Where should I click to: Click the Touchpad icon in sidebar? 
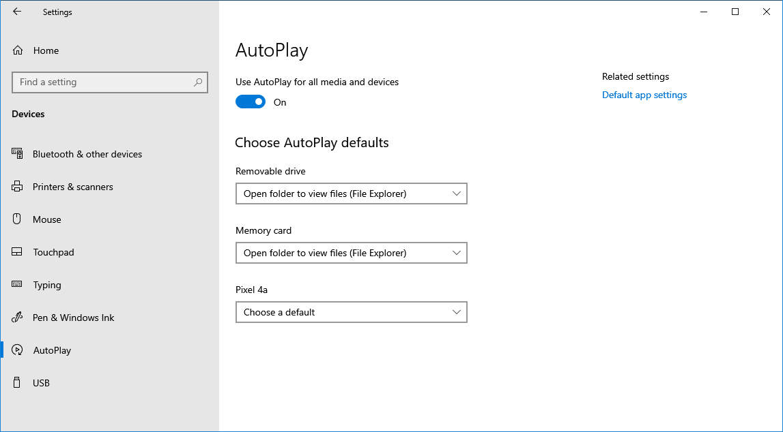(x=18, y=252)
